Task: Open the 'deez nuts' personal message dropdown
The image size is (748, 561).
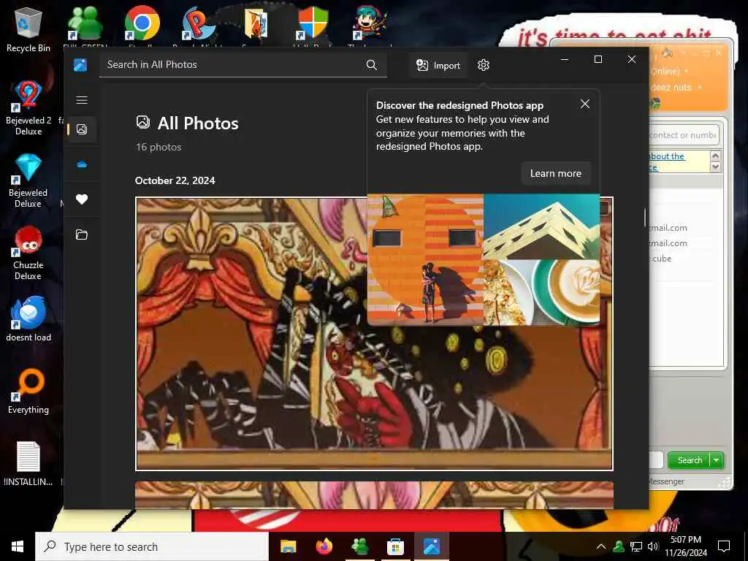Action: (700, 88)
